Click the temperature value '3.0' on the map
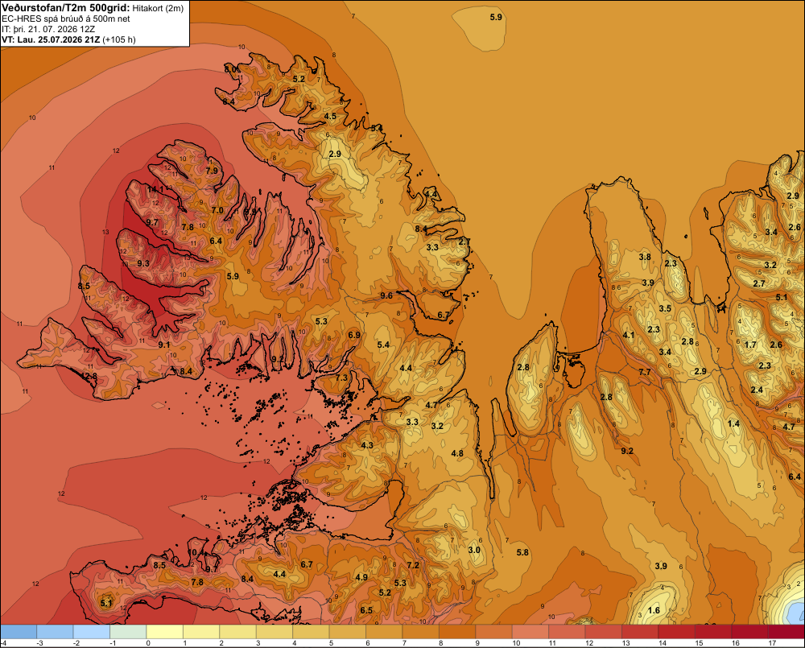This screenshot has width=805, height=648. point(474,550)
